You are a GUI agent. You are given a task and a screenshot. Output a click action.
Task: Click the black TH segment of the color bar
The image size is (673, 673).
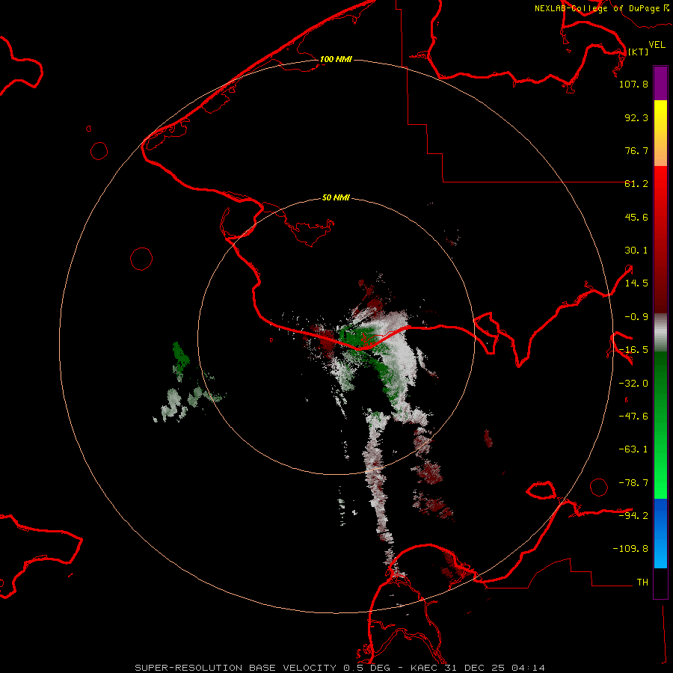click(x=660, y=583)
